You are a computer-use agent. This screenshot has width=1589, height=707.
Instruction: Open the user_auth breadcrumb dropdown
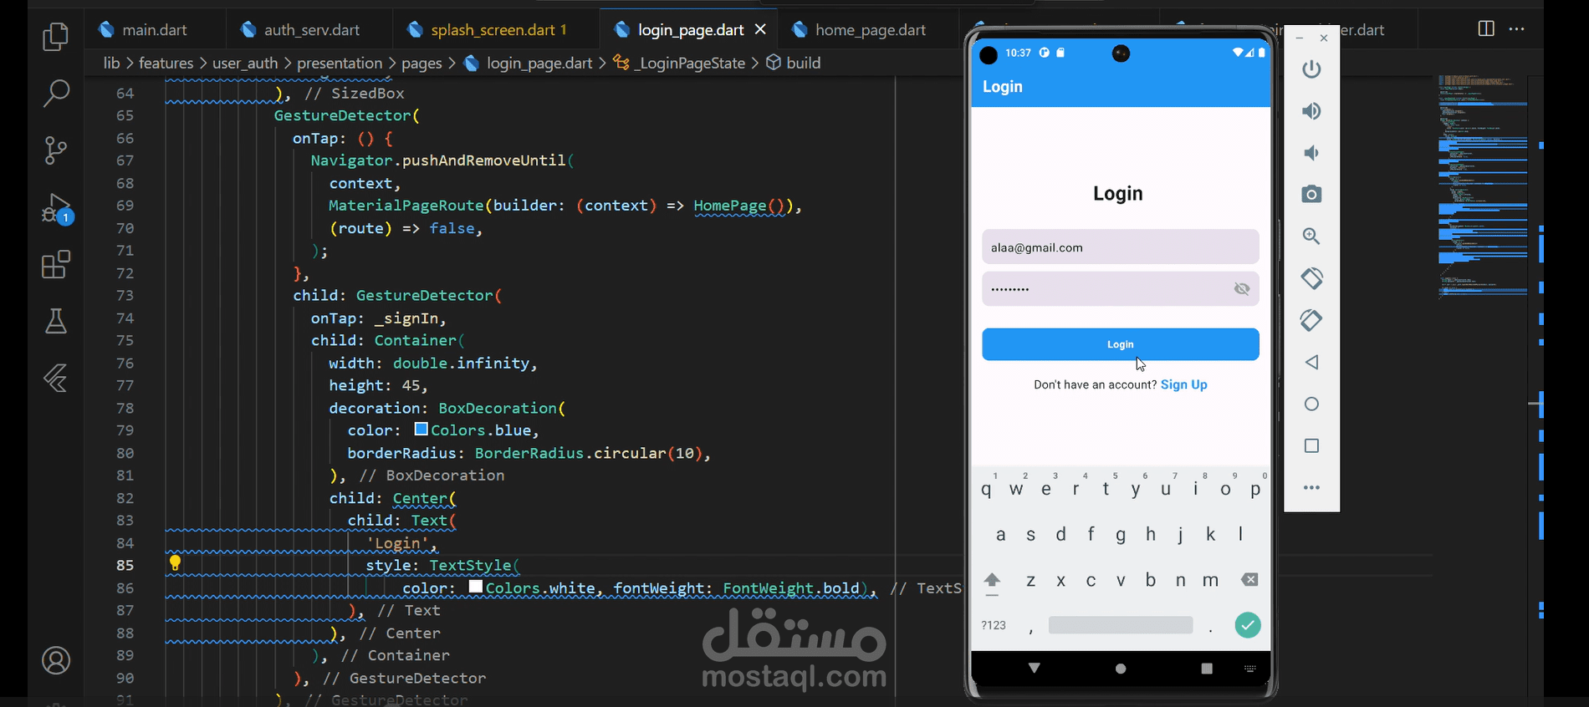click(244, 63)
